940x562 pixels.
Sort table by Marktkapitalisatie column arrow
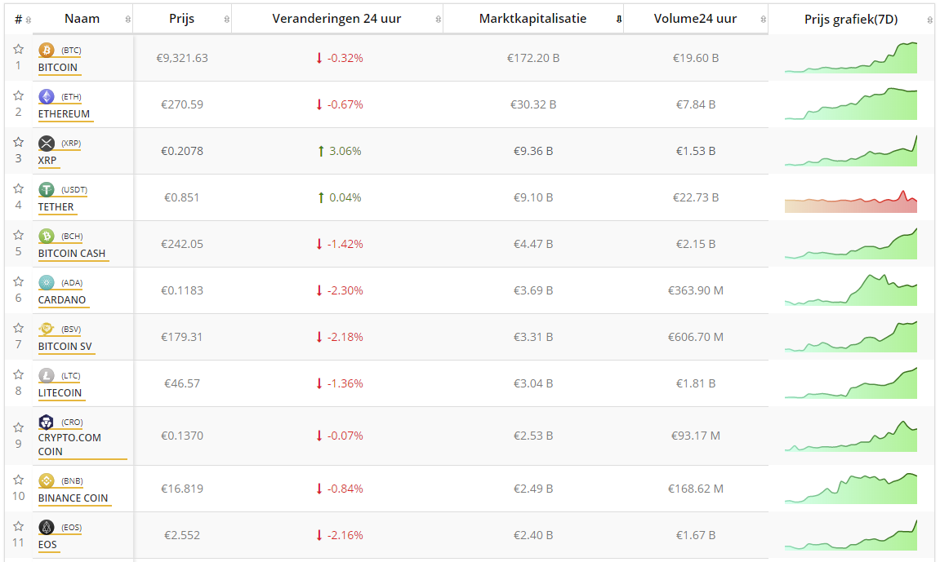pos(618,20)
